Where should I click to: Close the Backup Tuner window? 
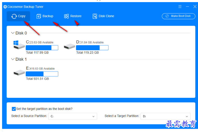195,7
